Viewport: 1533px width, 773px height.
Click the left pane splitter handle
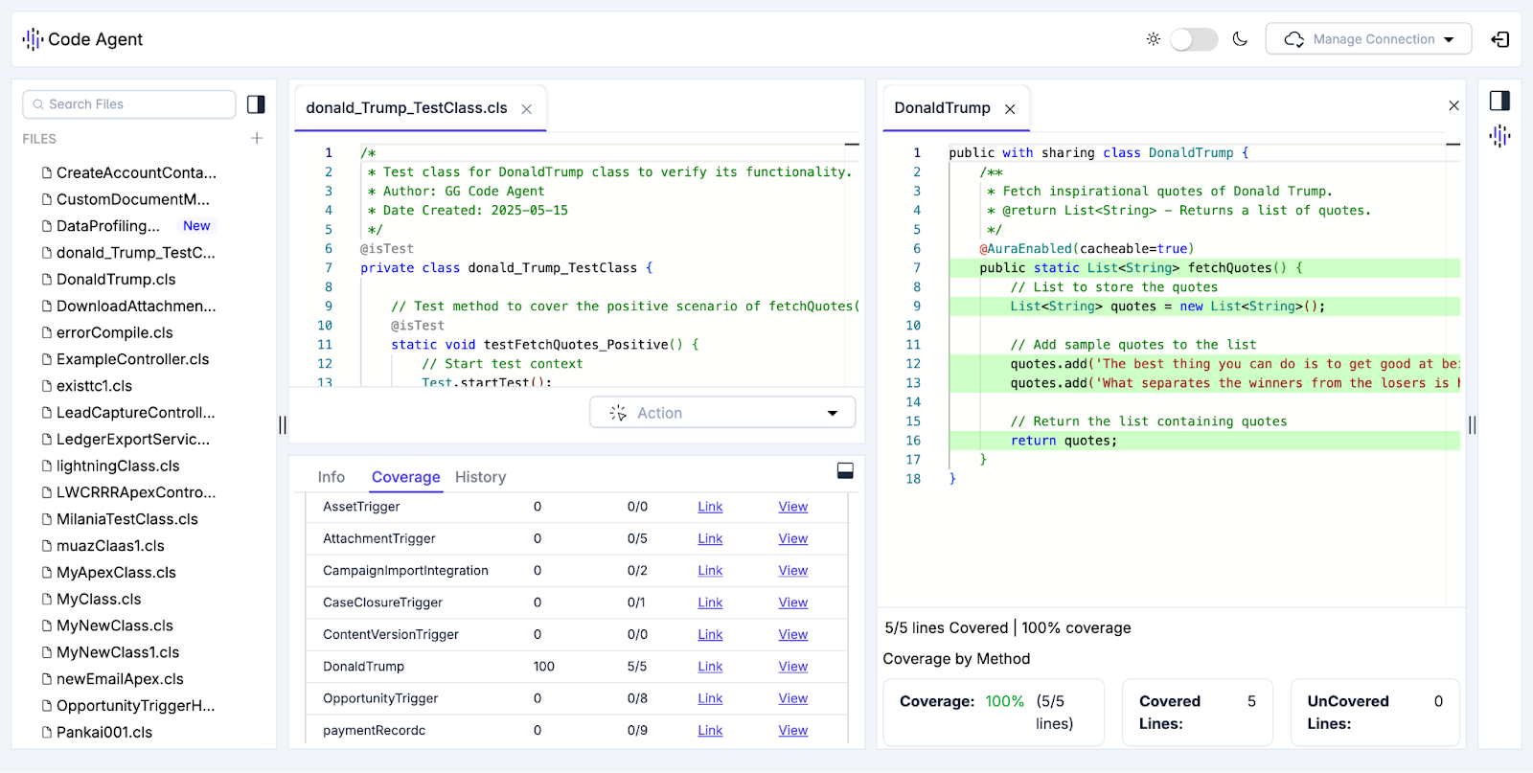[x=283, y=424]
